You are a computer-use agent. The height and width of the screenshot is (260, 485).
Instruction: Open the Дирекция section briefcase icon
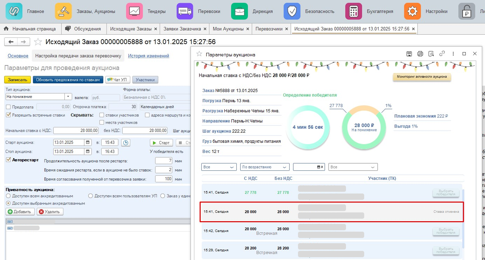[240, 11]
